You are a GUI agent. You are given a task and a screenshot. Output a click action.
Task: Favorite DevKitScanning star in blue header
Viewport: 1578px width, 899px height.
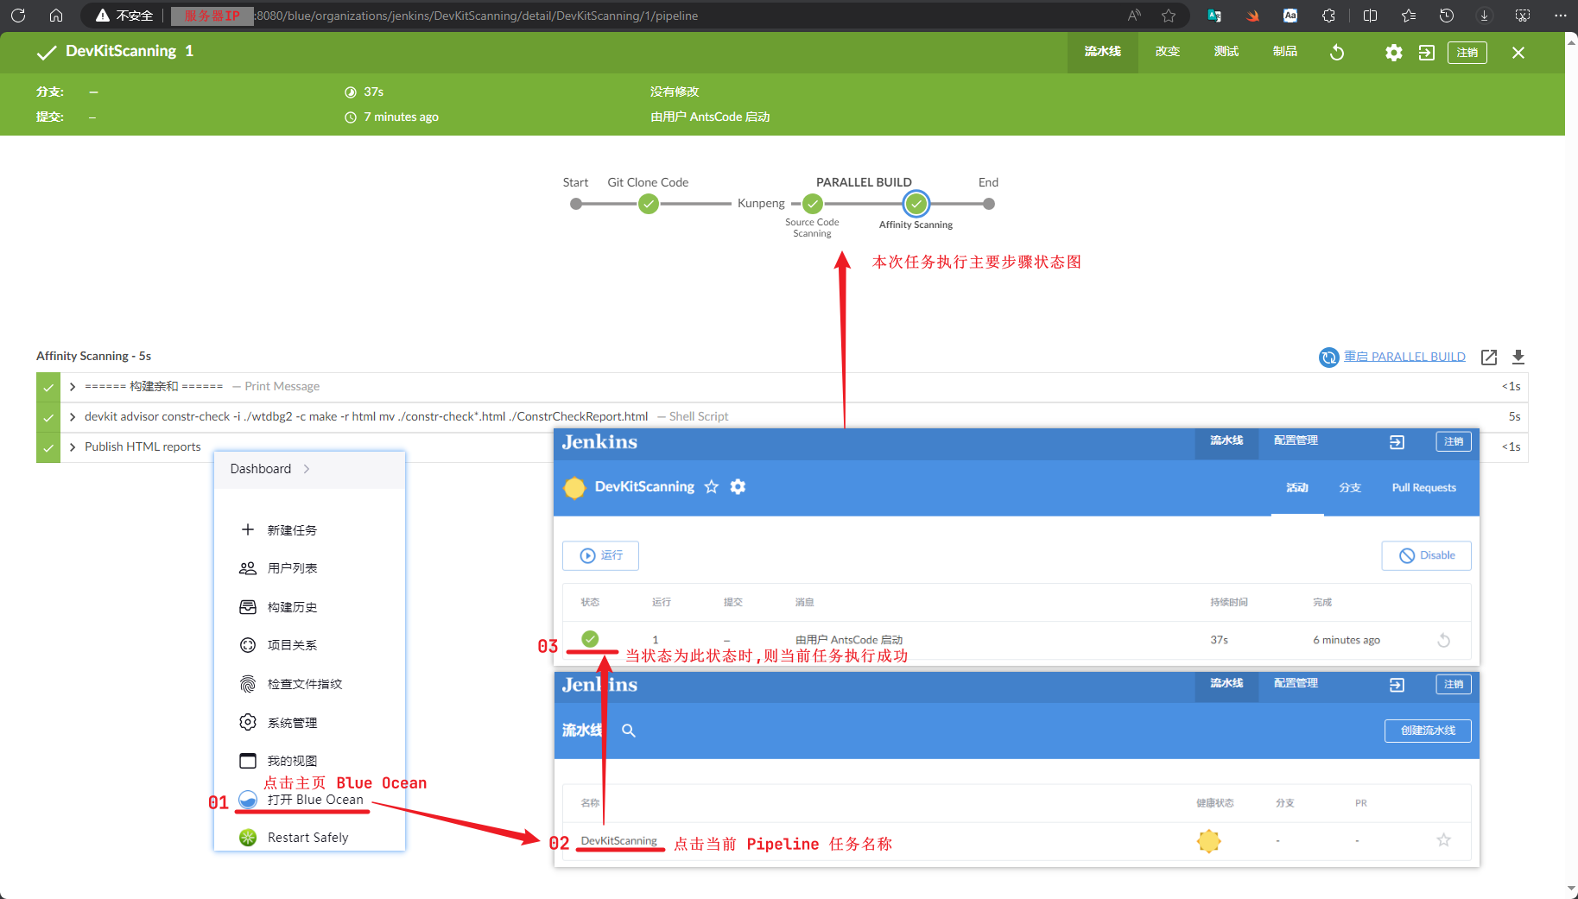(711, 487)
